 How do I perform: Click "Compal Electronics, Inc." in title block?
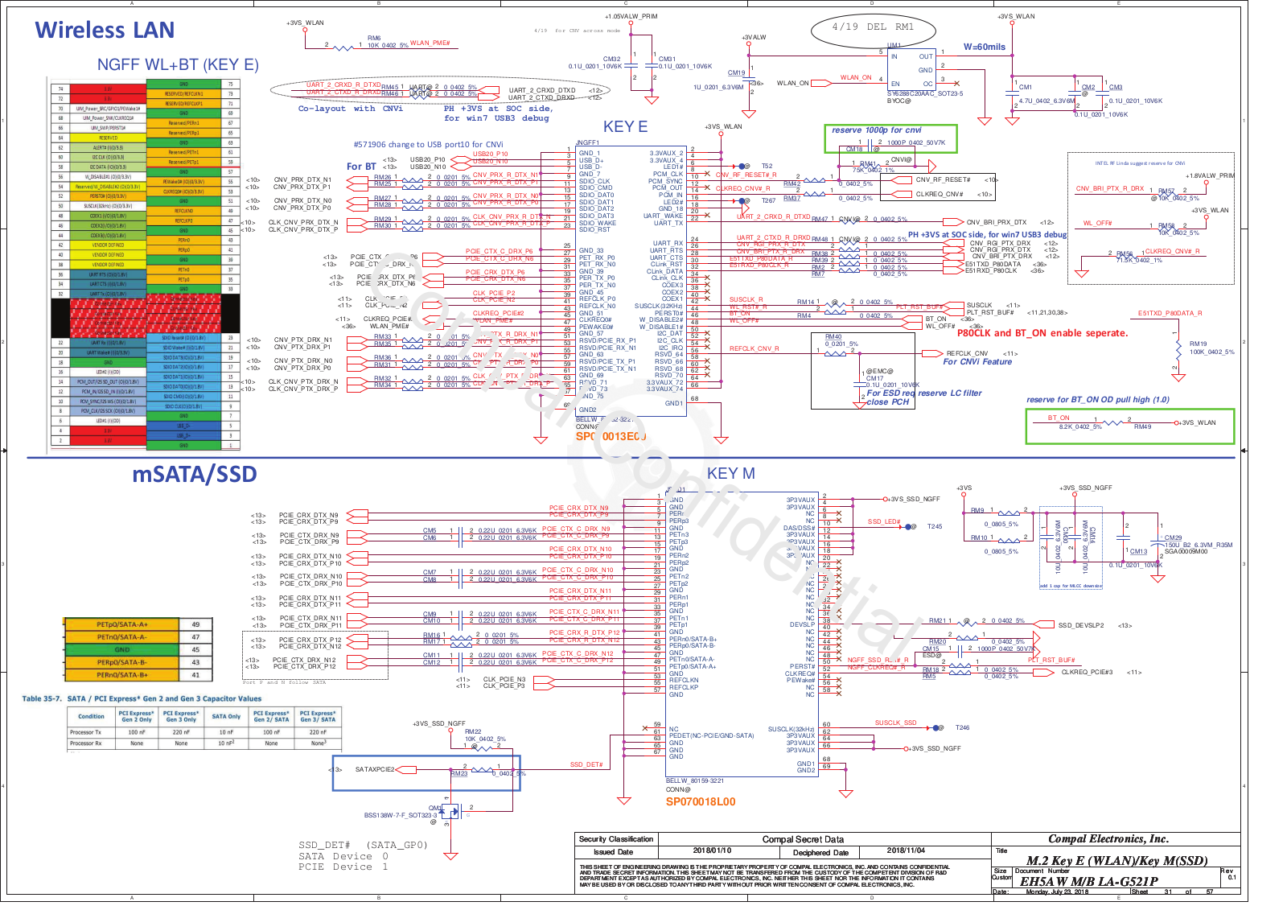[1108, 839]
